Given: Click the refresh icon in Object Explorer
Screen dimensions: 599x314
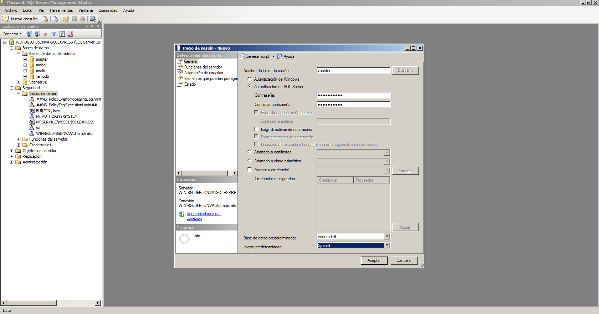Looking at the screenshot, I should coord(62,34).
